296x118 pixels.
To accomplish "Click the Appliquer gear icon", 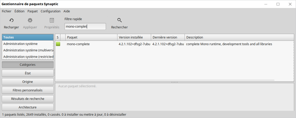I will [x=30, y=20].
